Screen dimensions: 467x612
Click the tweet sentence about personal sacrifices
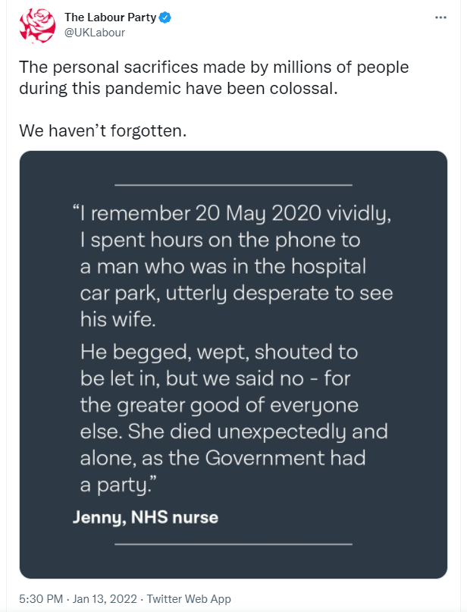[x=212, y=77]
